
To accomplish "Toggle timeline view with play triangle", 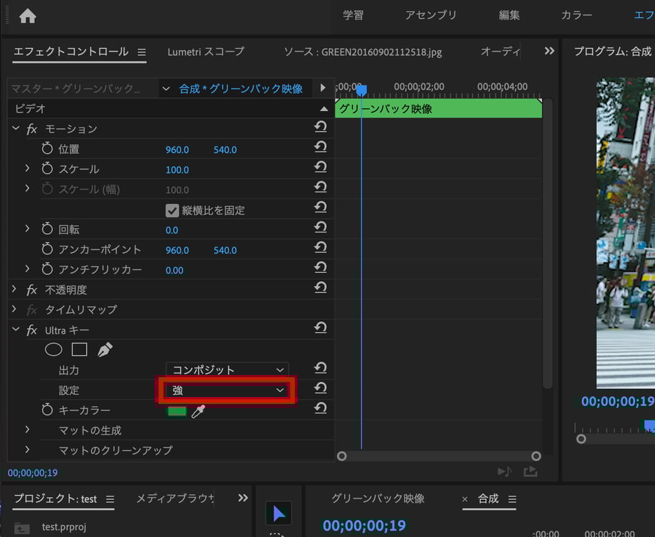I will (323, 88).
